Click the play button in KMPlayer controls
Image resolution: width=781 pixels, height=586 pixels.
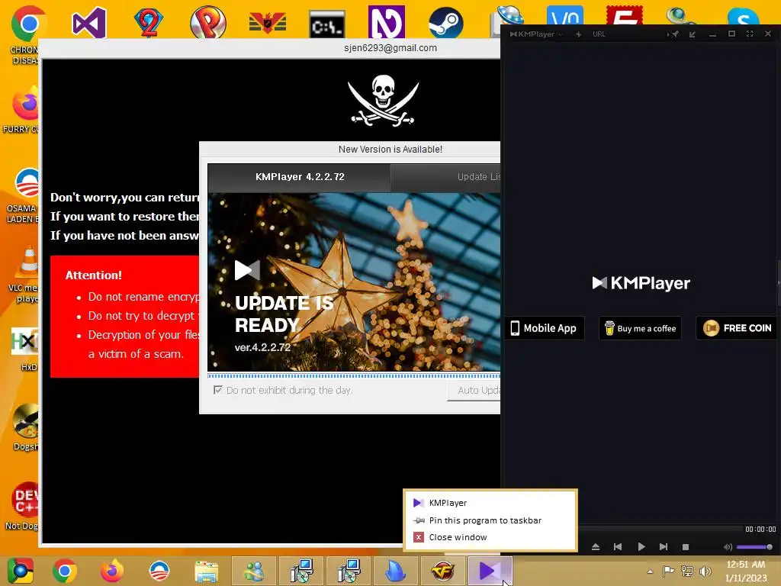[x=641, y=547]
